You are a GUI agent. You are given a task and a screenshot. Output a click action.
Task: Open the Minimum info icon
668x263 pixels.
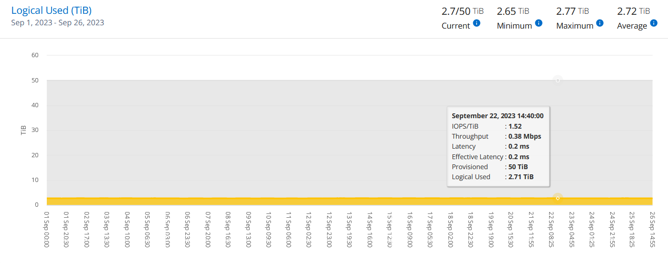[x=539, y=23]
